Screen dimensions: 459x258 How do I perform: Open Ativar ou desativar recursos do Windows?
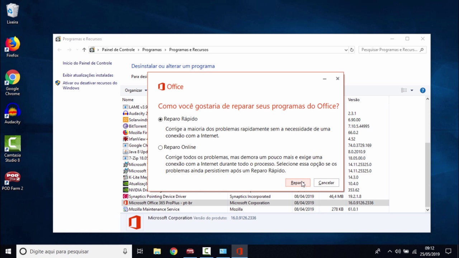click(x=90, y=85)
